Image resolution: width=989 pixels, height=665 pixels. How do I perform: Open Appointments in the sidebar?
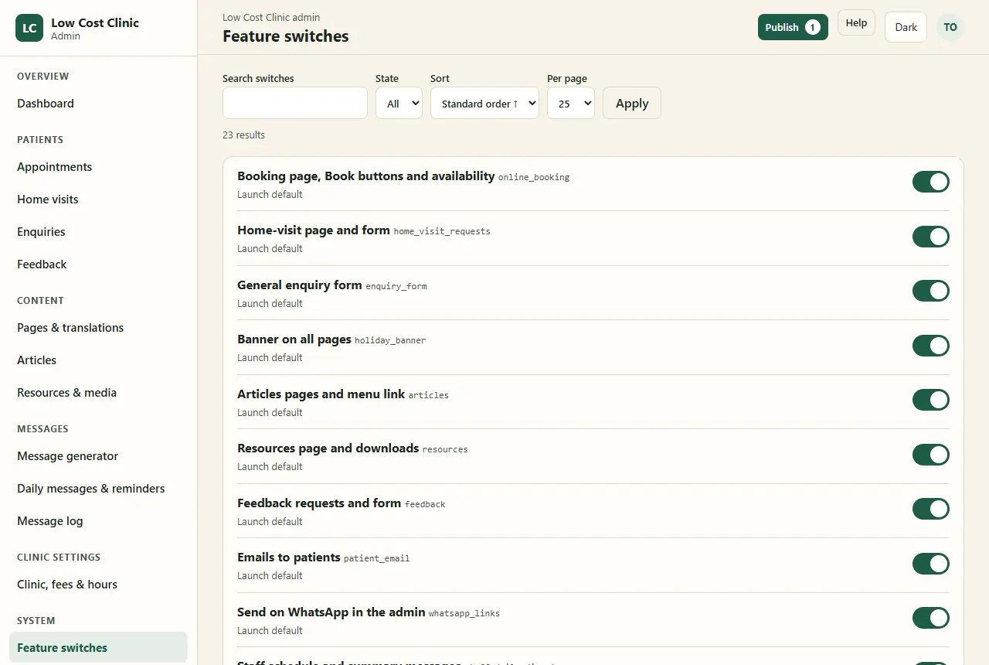pyautogui.click(x=98, y=167)
